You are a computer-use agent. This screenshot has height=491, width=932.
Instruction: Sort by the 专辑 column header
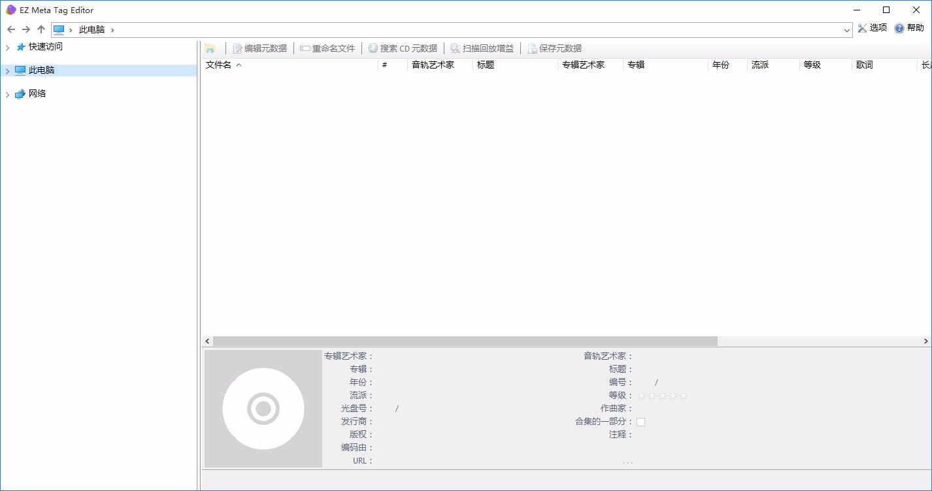point(665,65)
